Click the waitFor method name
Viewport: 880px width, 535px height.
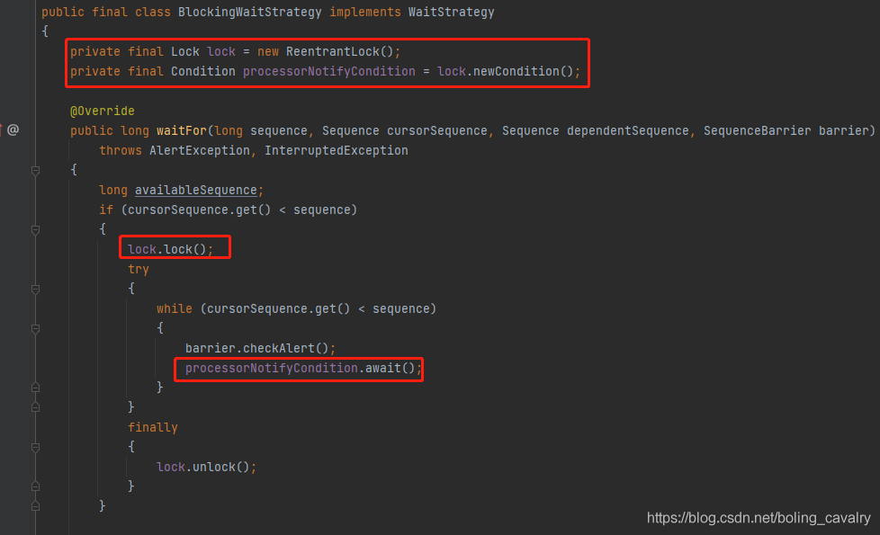[181, 130]
